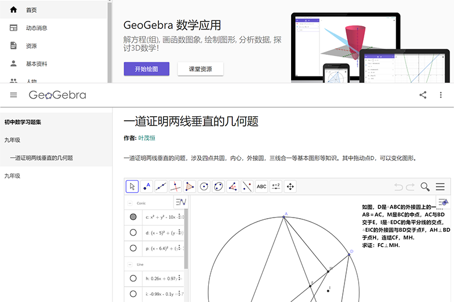Click the 开始绘图 button
The image size is (454, 302).
(x=146, y=69)
